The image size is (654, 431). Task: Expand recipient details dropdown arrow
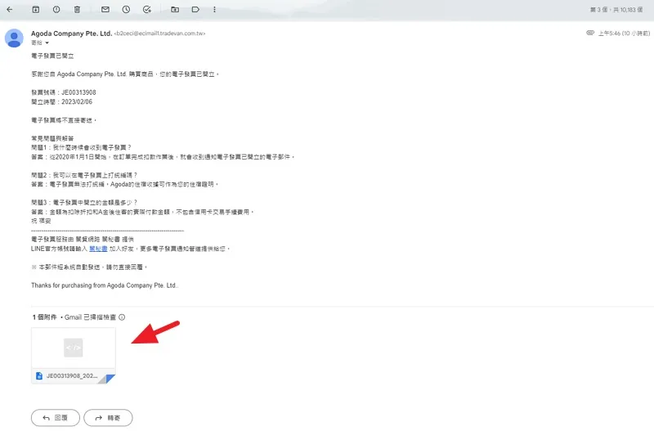point(47,43)
